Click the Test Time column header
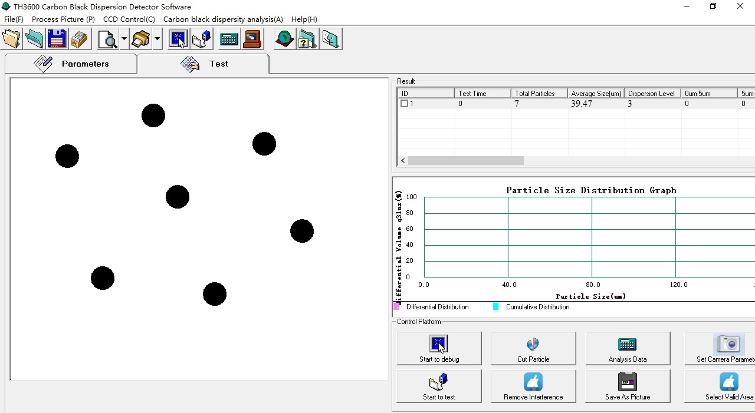Screen dimensions: 755x413 [x=482, y=93]
